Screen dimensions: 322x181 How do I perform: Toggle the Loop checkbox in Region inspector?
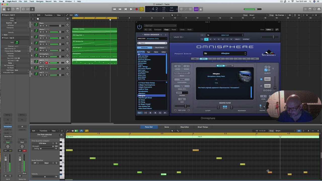15,20
